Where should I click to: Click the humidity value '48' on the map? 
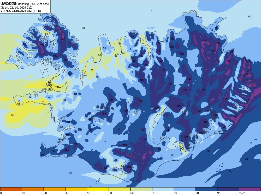pos(44,101)
